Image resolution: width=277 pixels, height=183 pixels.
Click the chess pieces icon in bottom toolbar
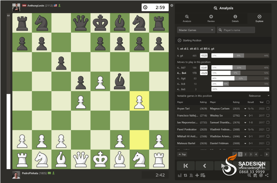click(191, 175)
